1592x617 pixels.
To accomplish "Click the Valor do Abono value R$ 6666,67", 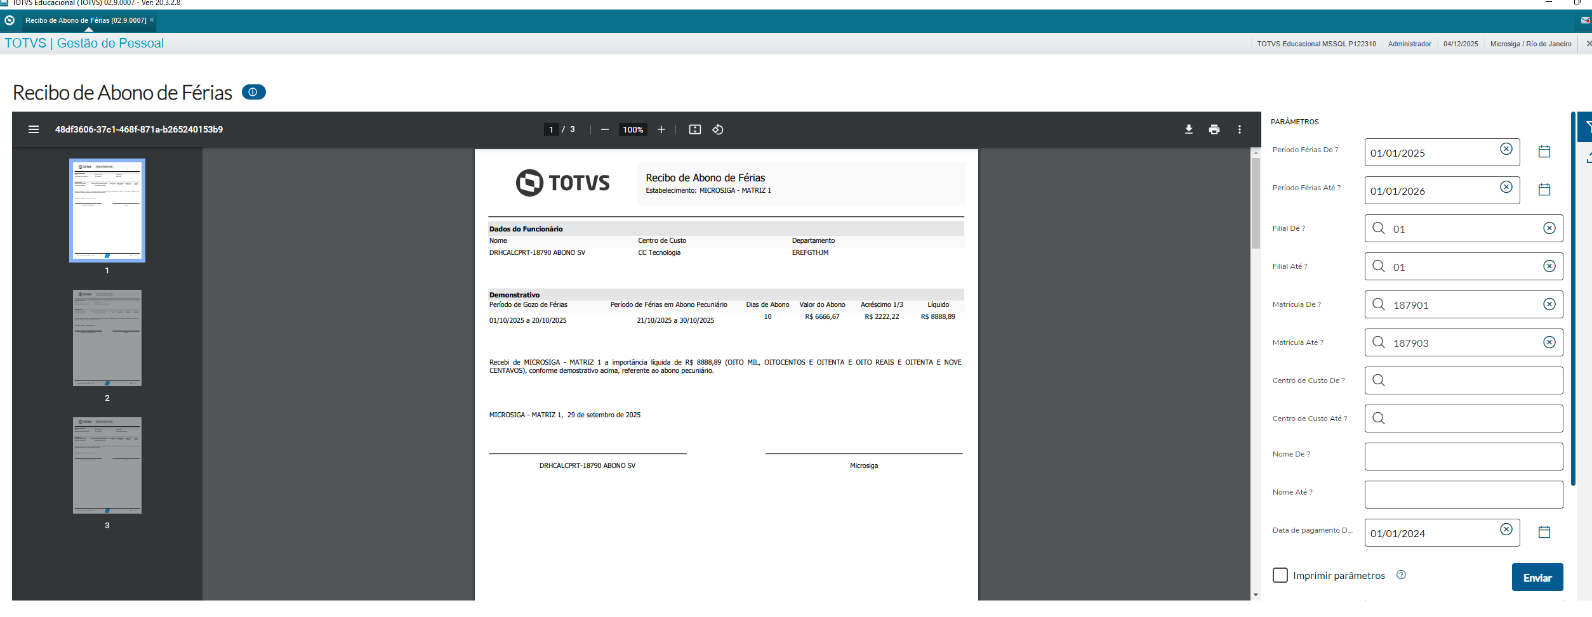I will pos(822,316).
